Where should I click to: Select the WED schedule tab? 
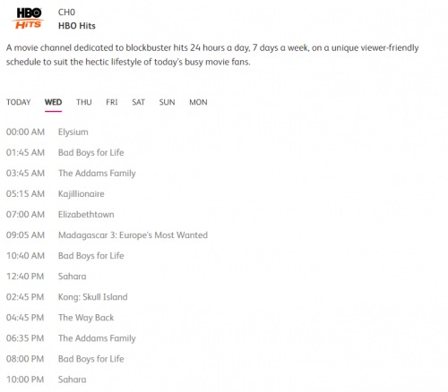(53, 102)
